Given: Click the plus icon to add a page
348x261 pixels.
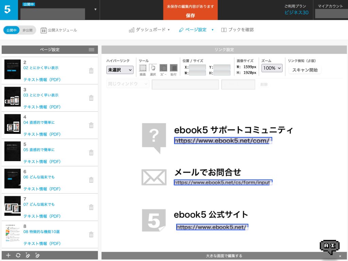Looking at the screenshot, I should tap(8, 255).
